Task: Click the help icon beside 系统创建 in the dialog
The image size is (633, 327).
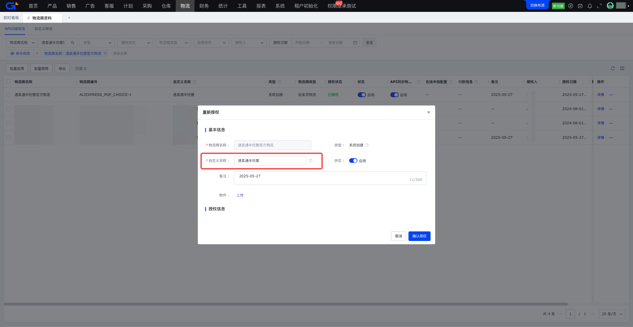Action: click(367, 145)
